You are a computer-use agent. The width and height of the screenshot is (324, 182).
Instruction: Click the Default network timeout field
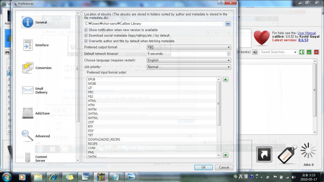[x=187, y=54]
